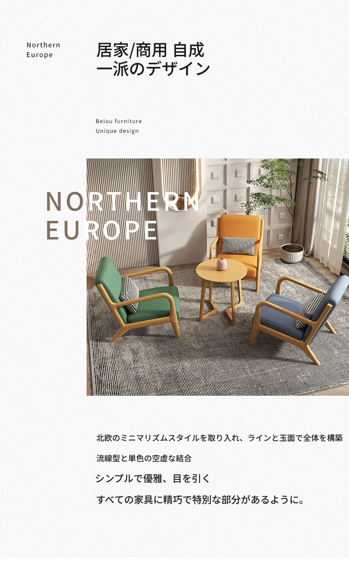
Task: Click the round wooden side table
Action: (x=221, y=289)
